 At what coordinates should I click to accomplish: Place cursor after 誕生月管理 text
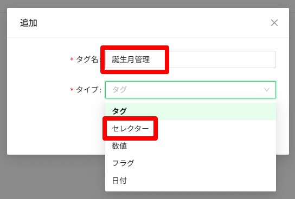tap(151, 59)
